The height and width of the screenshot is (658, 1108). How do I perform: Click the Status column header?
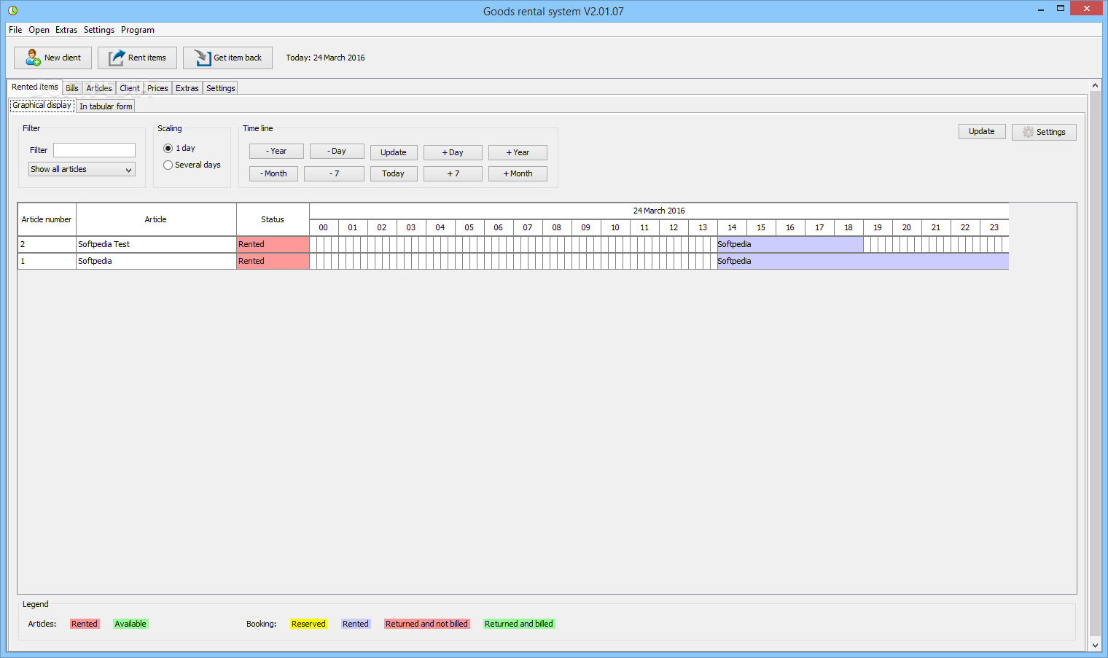coord(273,219)
